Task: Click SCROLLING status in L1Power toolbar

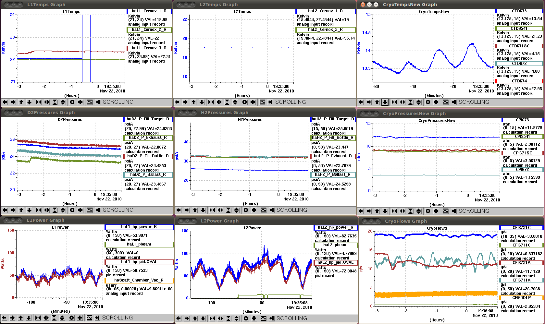Action: 118,318
